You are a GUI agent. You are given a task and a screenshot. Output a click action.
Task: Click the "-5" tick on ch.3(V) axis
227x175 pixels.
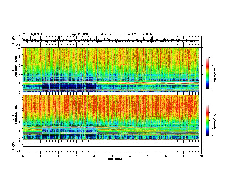click(19, 151)
